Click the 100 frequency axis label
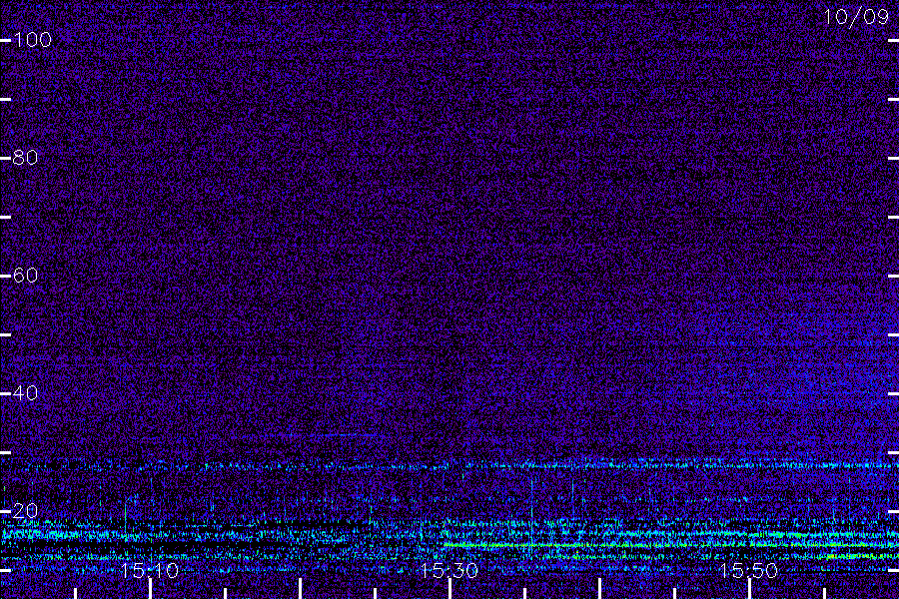The width and height of the screenshot is (899, 599). 32,40
